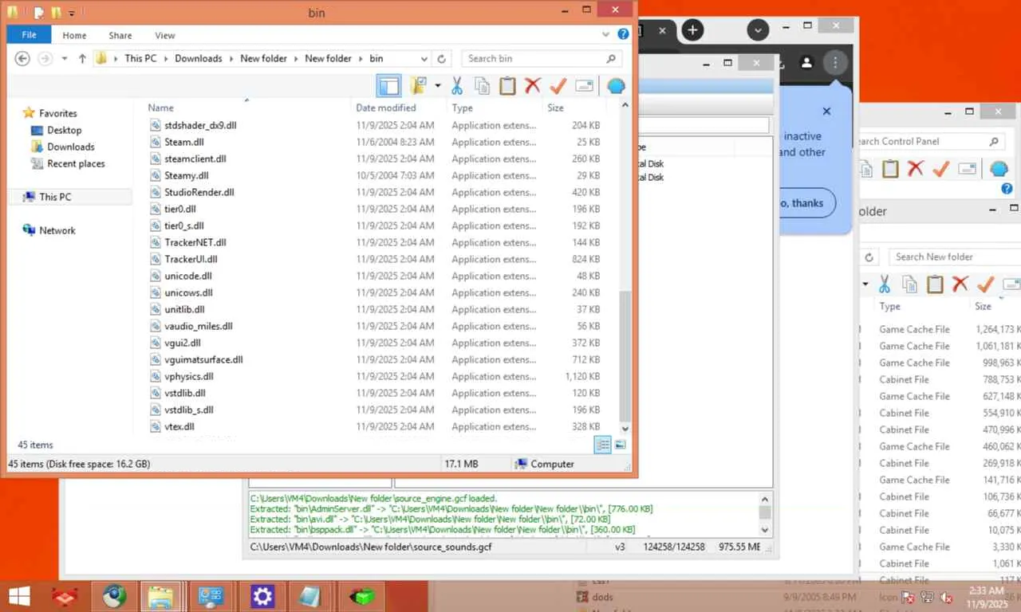Screen dimensions: 1021x612
Task: Switch to large icons view using status bar icon
Action: coord(620,445)
